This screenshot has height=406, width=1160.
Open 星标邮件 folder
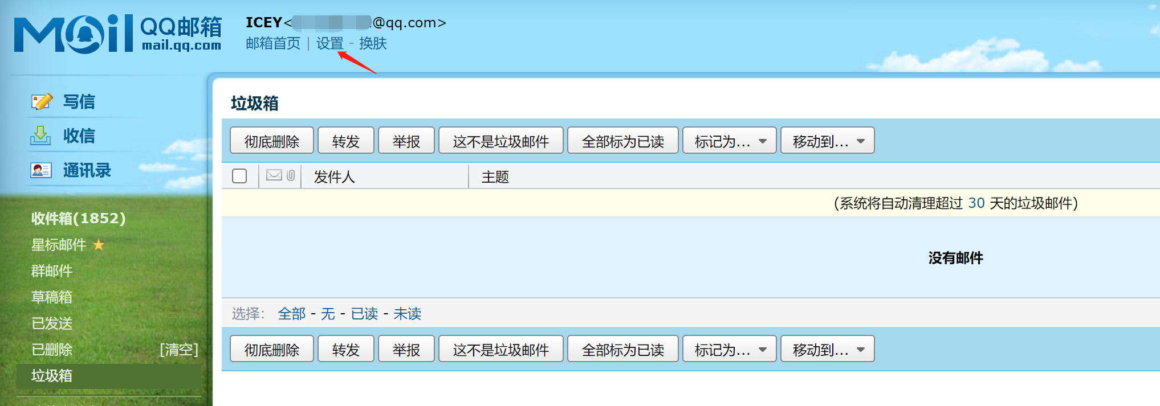(59, 245)
